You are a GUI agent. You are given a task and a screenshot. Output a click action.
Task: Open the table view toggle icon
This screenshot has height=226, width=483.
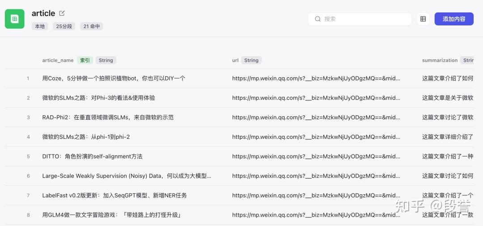click(x=423, y=19)
